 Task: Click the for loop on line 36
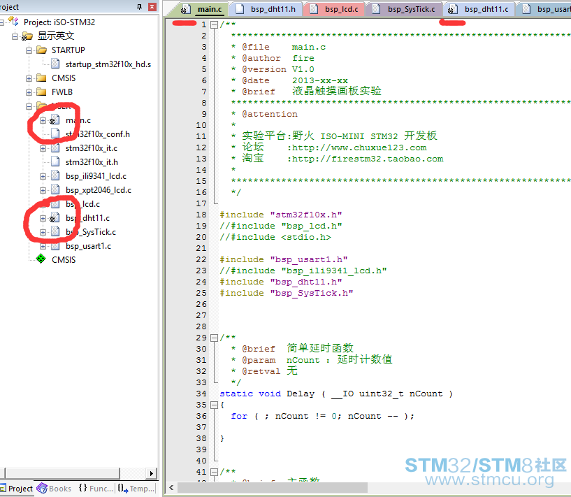322,416
